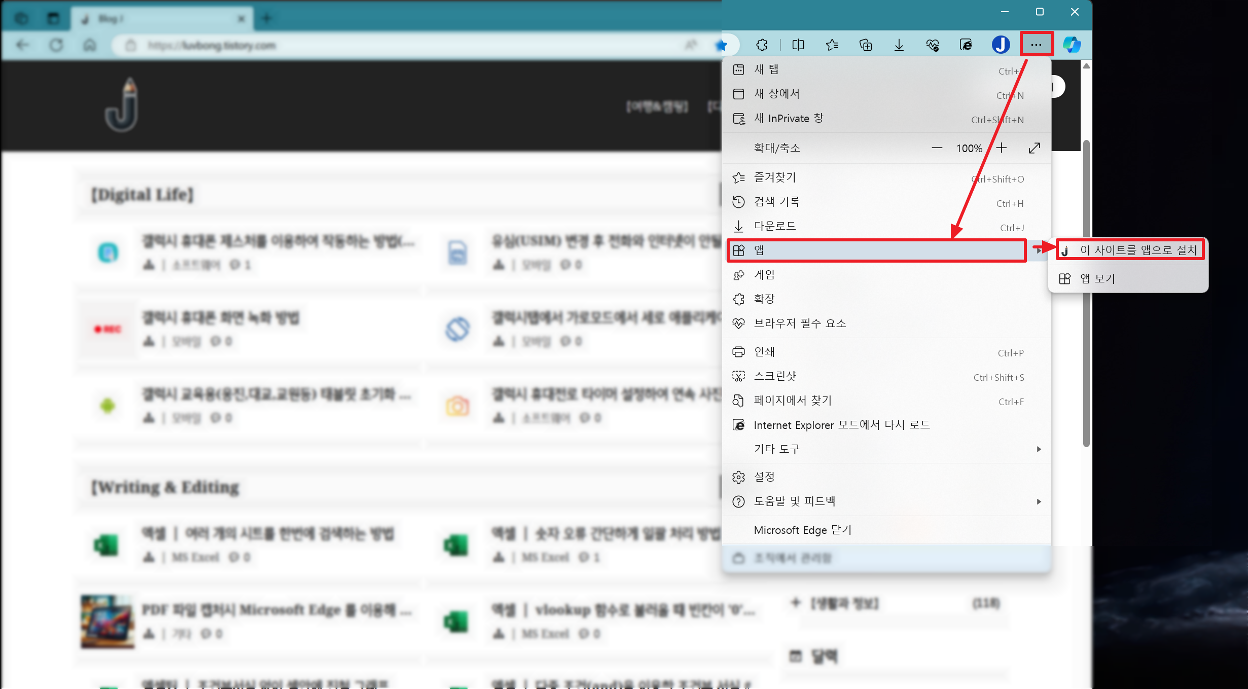The width and height of the screenshot is (1248, 689).
Task: Click the Extensions puzzle icon in toolbar
Action: [x=762, y=45]
